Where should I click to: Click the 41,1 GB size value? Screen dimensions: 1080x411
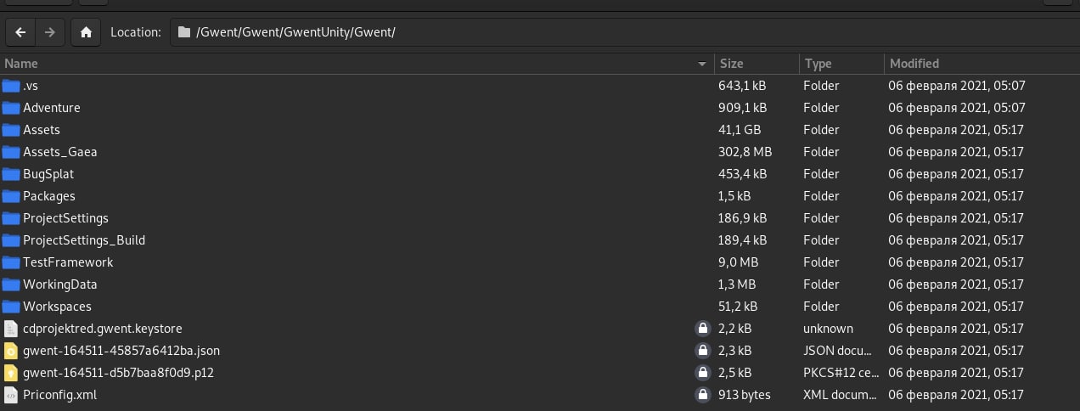(x=740, y=130)
